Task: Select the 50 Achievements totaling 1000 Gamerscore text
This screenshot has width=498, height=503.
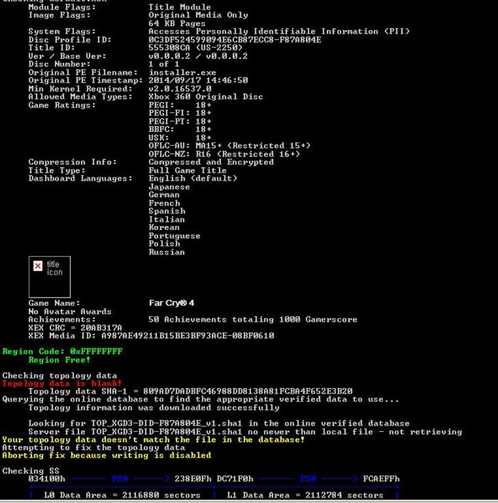Action: click(x=252, y=320)
